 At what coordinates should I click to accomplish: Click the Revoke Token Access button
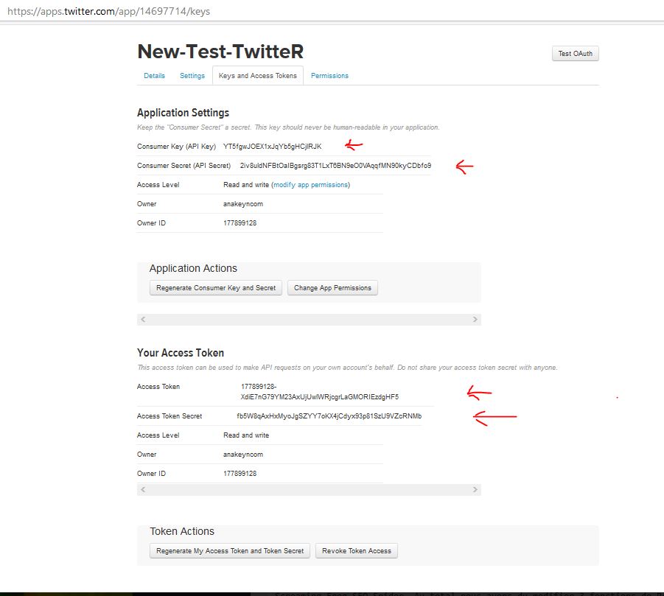pyautogui.click(x=357, y=551)
